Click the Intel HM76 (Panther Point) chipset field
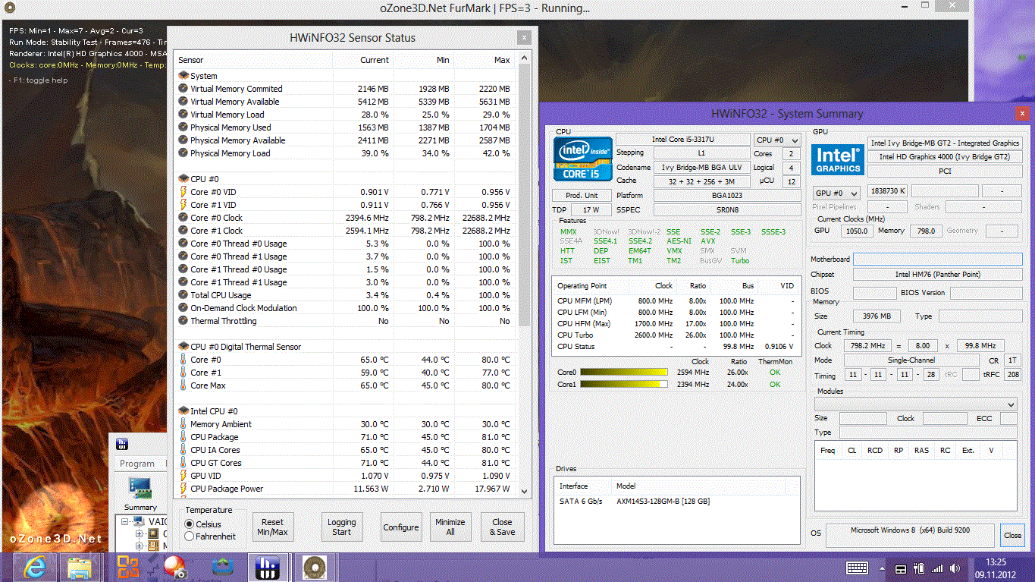Viewport: 1035px width, 582px height. (x=937, y=275)
